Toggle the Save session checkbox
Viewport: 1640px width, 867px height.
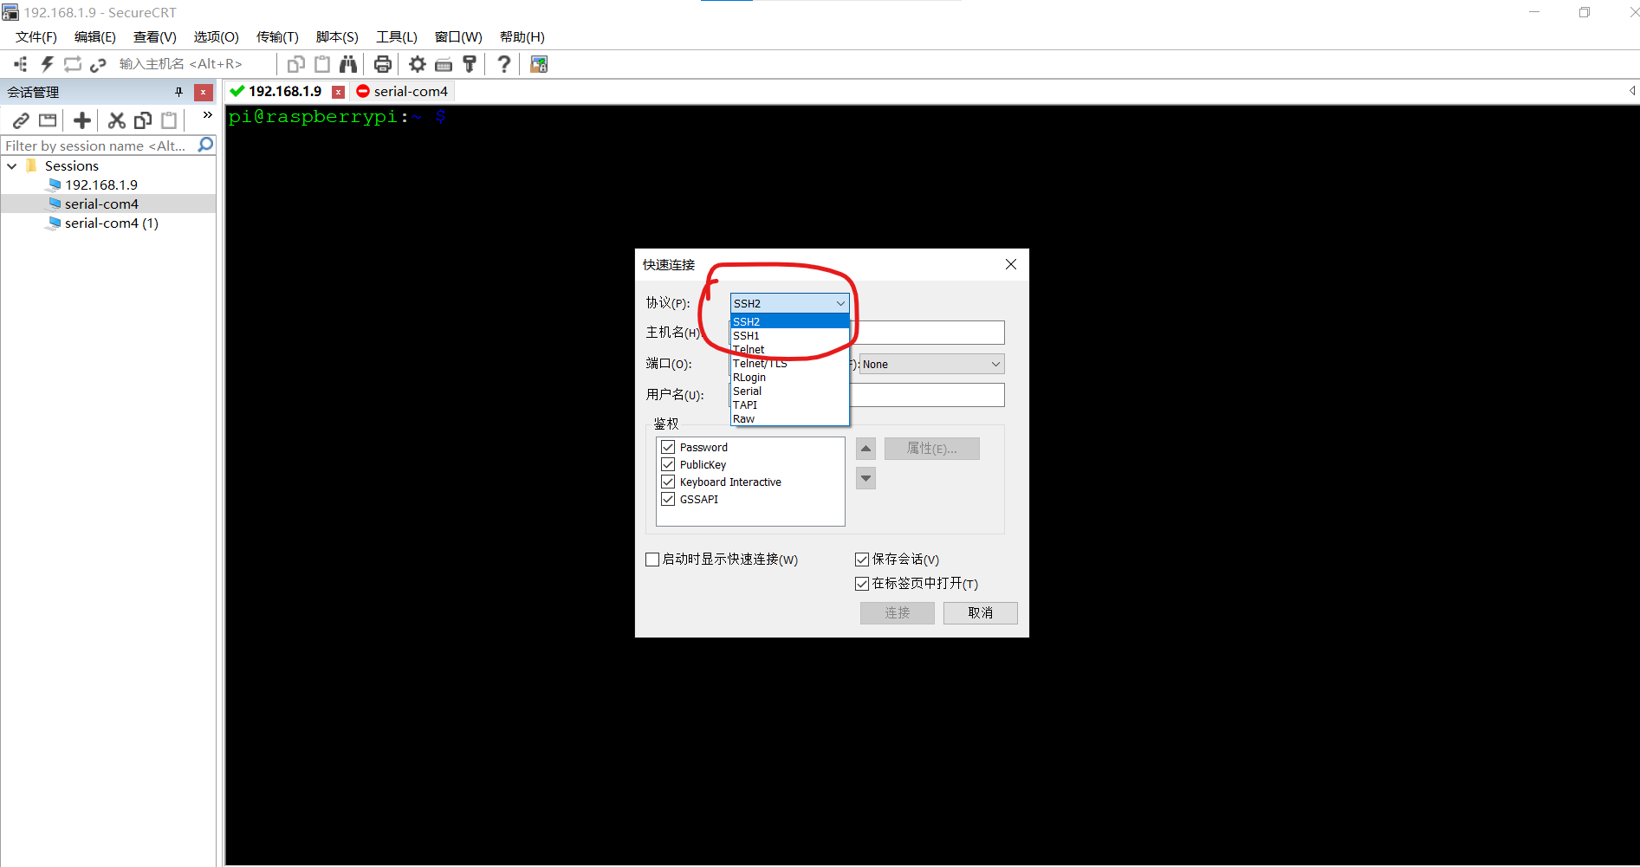(x=862, y=560)
